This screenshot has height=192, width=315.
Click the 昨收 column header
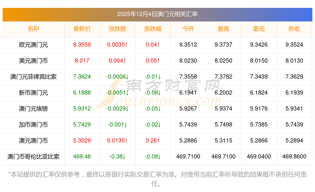[x=294, y=29]
